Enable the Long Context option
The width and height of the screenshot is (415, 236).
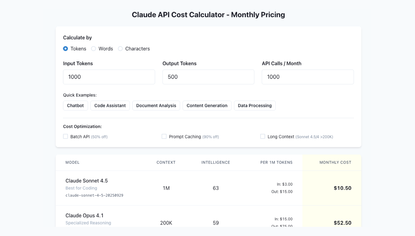pos(262,137)
